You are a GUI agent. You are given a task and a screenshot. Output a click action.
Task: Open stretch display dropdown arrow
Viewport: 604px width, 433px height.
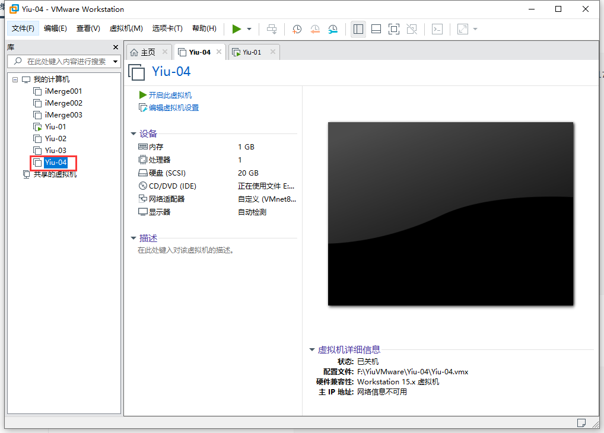click(475, 29)
